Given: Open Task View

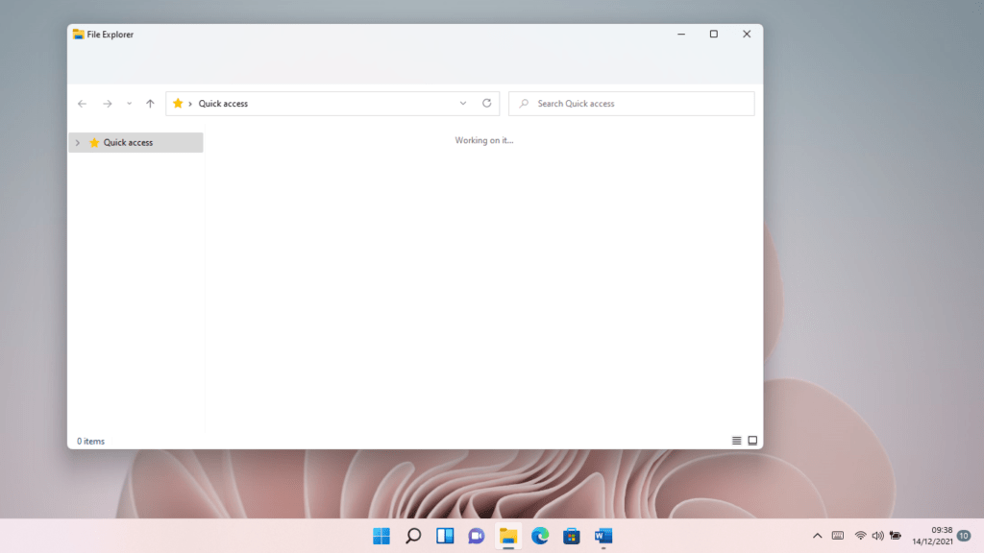Looking at the screenshot, I should coord(445,536).
